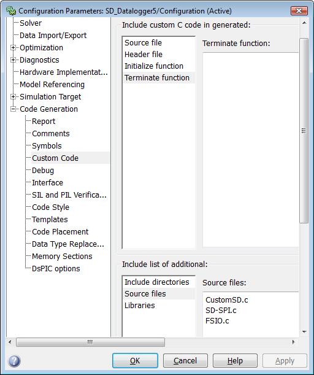314x375 pixels.
Task: Expand the Diagnostics tree node
Action: coord(13,60)
